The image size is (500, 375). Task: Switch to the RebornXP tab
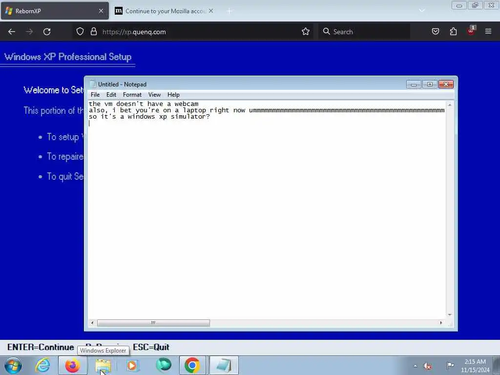[55, 11]
